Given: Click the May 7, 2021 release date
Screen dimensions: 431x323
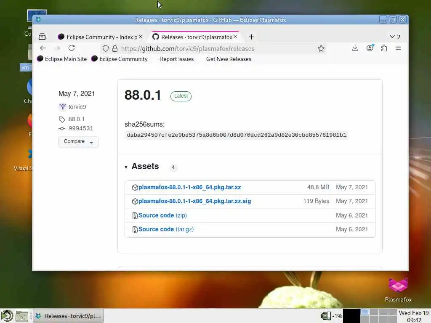Looking at the screenshot, I should pyautogui.click(x=77, y=94).
